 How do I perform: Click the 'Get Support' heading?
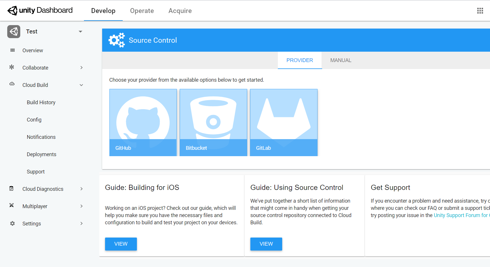coord(390,188)
